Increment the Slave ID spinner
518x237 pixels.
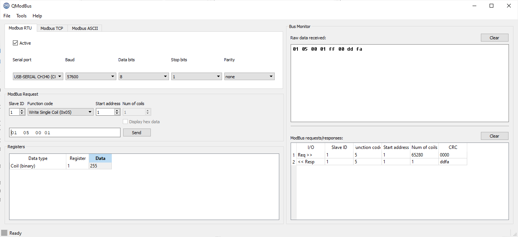(22, 110)
